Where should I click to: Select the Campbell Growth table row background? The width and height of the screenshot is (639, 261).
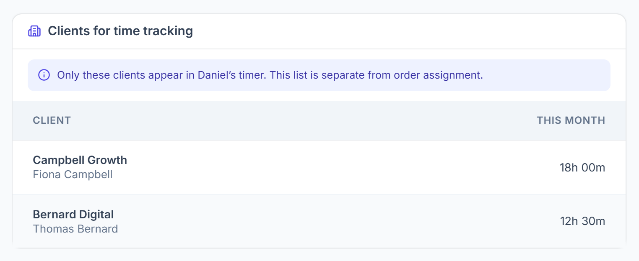click(319, 167)
